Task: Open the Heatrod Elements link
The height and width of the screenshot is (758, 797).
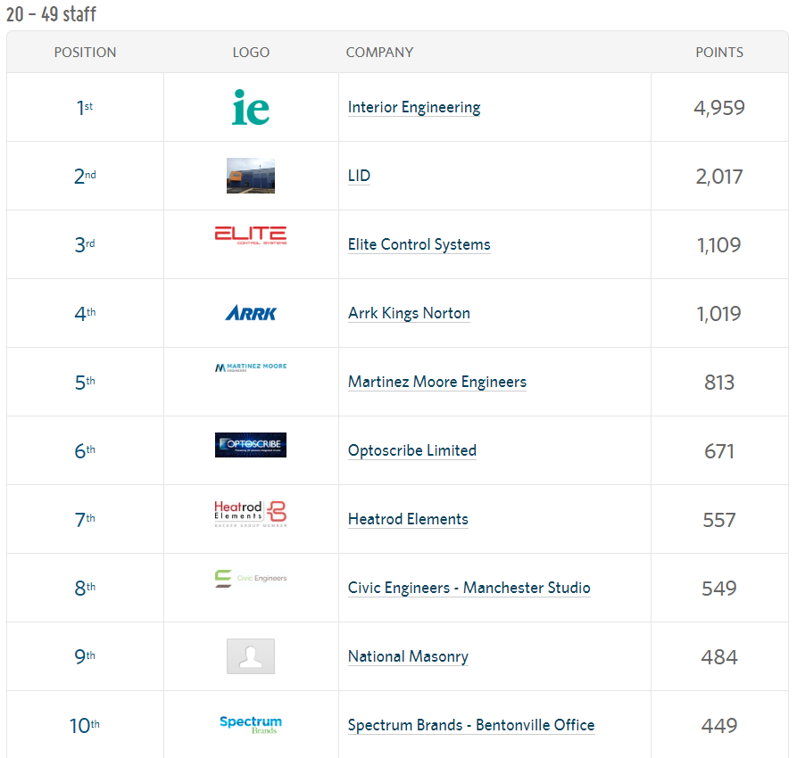Action: [x=408, y=519]
